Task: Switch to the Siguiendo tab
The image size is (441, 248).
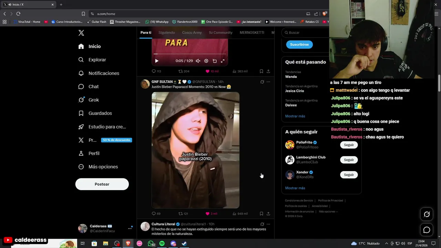Action: (167, 33)
